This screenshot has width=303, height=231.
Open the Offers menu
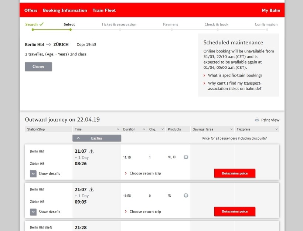click(31, 10)
